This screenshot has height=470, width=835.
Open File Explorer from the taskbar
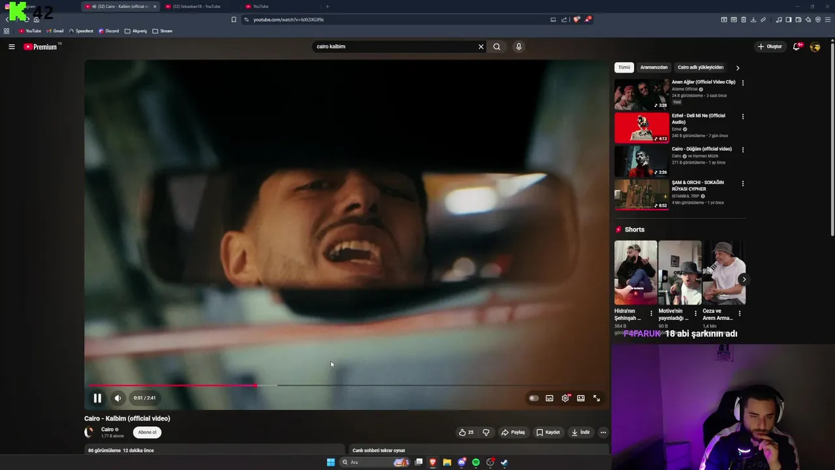tap(447, 462)
